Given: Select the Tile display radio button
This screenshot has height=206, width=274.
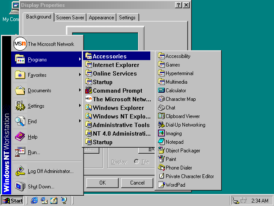Looking at the screenshot, I should tap(137, 161).
